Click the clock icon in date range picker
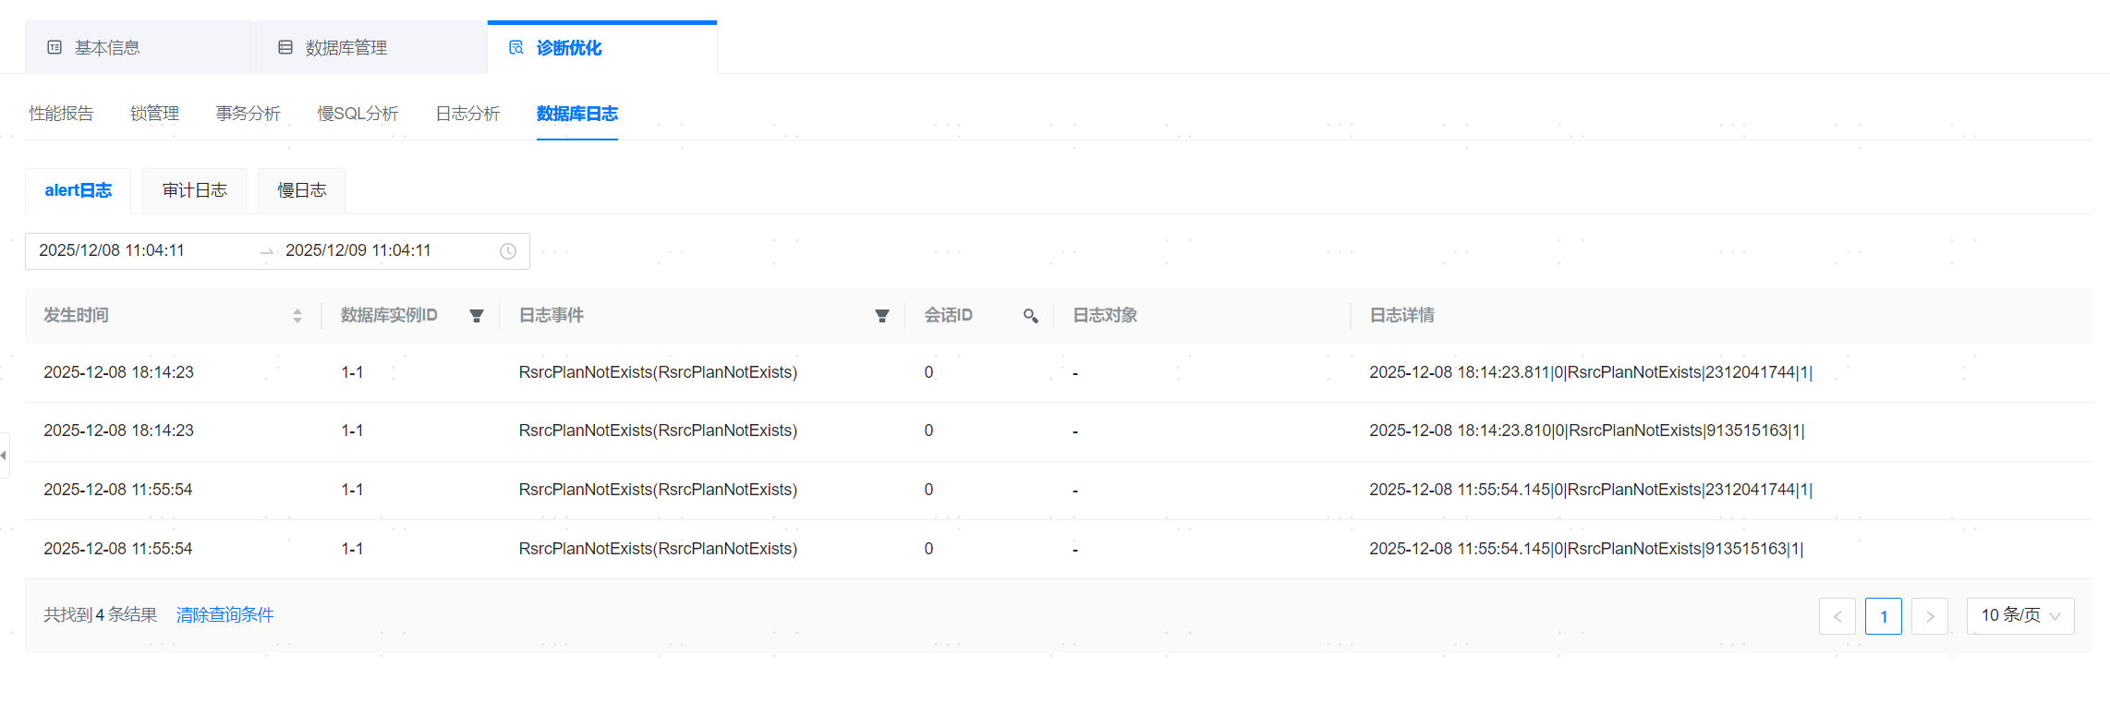The image size is (2110, 728). tap(508, 251)
